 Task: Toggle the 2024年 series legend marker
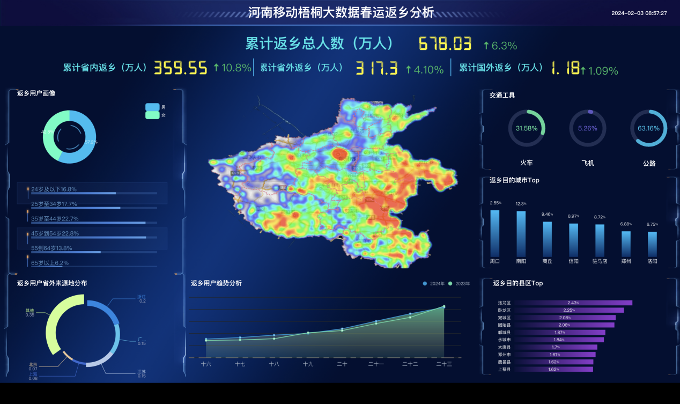pos(425,283)
